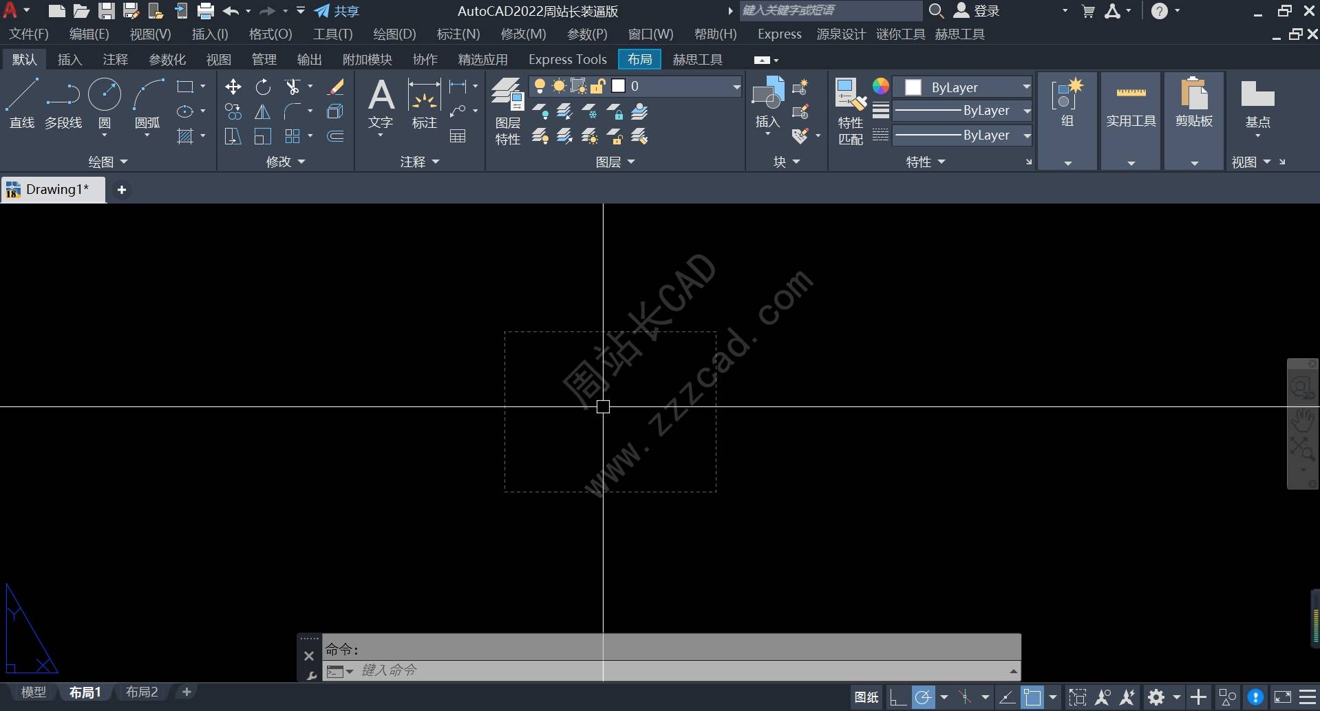Click the Array tool grid icon
This screenshot has height=711, width=1320.
(x=293, y=136)
